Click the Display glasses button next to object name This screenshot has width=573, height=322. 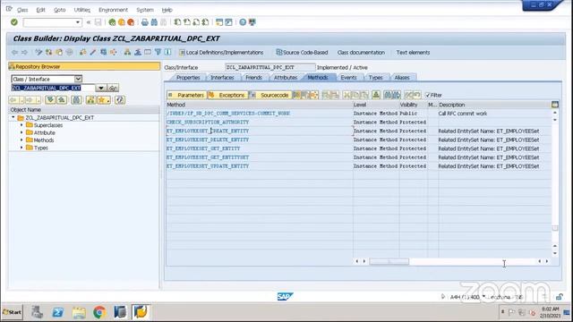click(113, 88)
